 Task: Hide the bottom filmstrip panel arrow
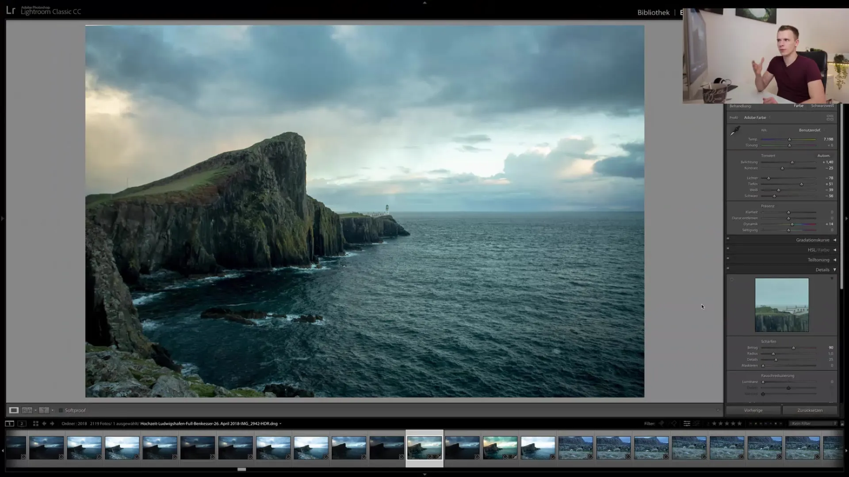424,474
